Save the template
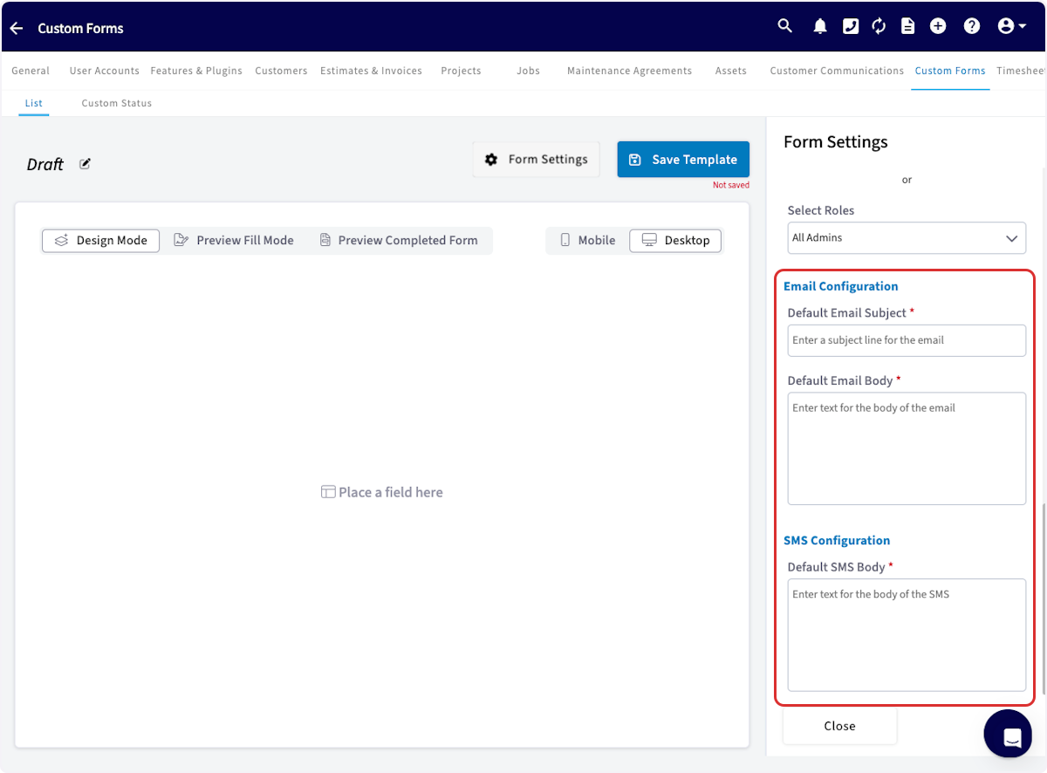 [x=683, y=160]
